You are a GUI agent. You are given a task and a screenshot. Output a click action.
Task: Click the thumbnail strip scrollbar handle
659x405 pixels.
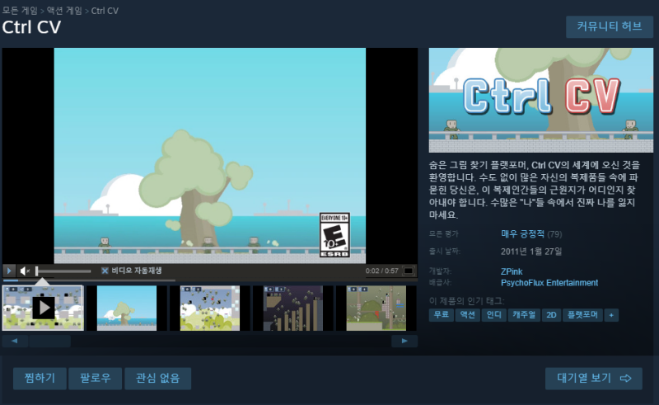[x=49, y=341]
